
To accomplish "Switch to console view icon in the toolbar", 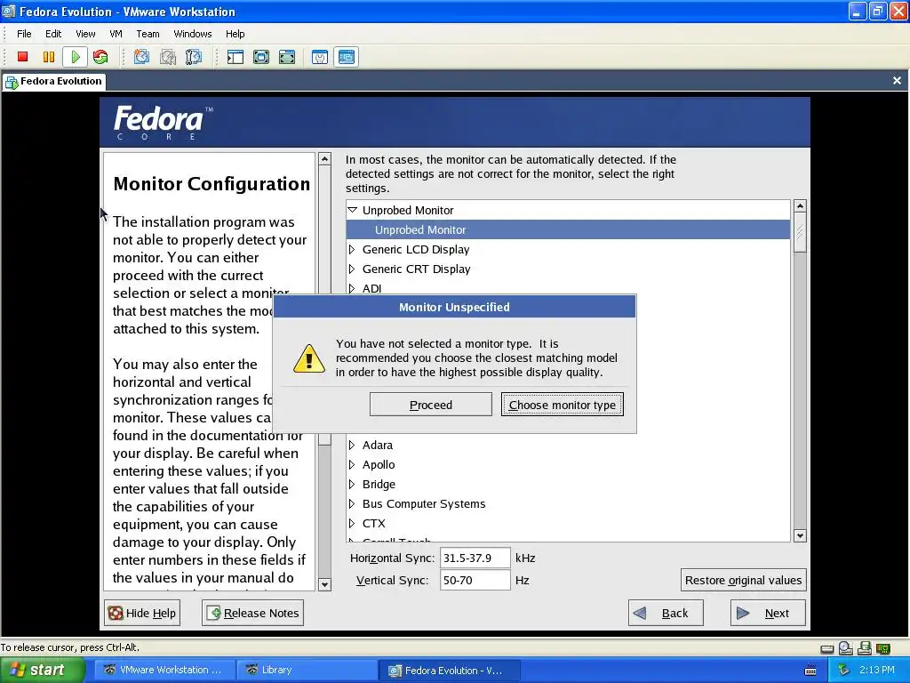I will coord(346,57).
